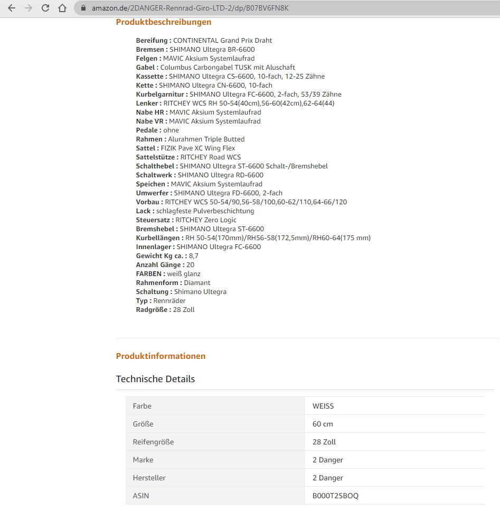Select the Kassette CS-6600 line
The height and width of the screenshot is (512, 500).
click(230, 77)
